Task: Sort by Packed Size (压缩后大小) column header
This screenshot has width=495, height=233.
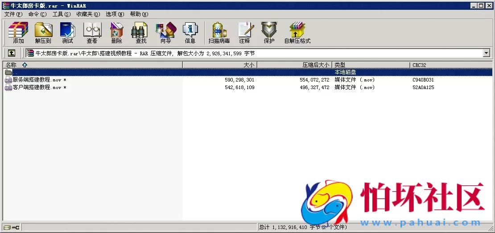Action: [294, 65]
